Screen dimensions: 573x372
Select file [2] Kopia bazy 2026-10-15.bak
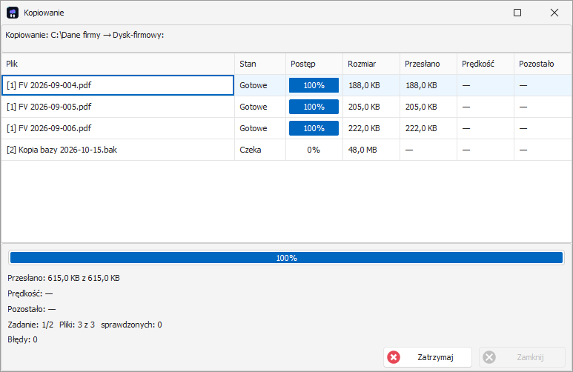pos(118,150)
